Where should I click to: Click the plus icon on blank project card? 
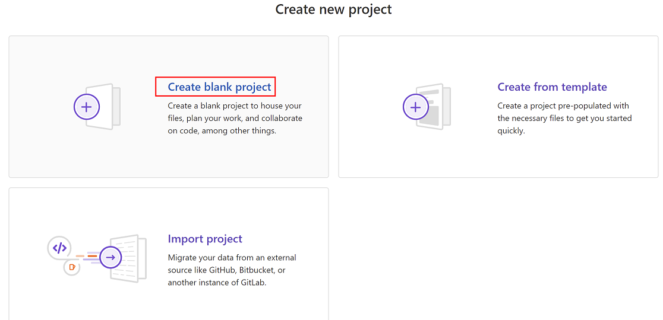[87, 107]
